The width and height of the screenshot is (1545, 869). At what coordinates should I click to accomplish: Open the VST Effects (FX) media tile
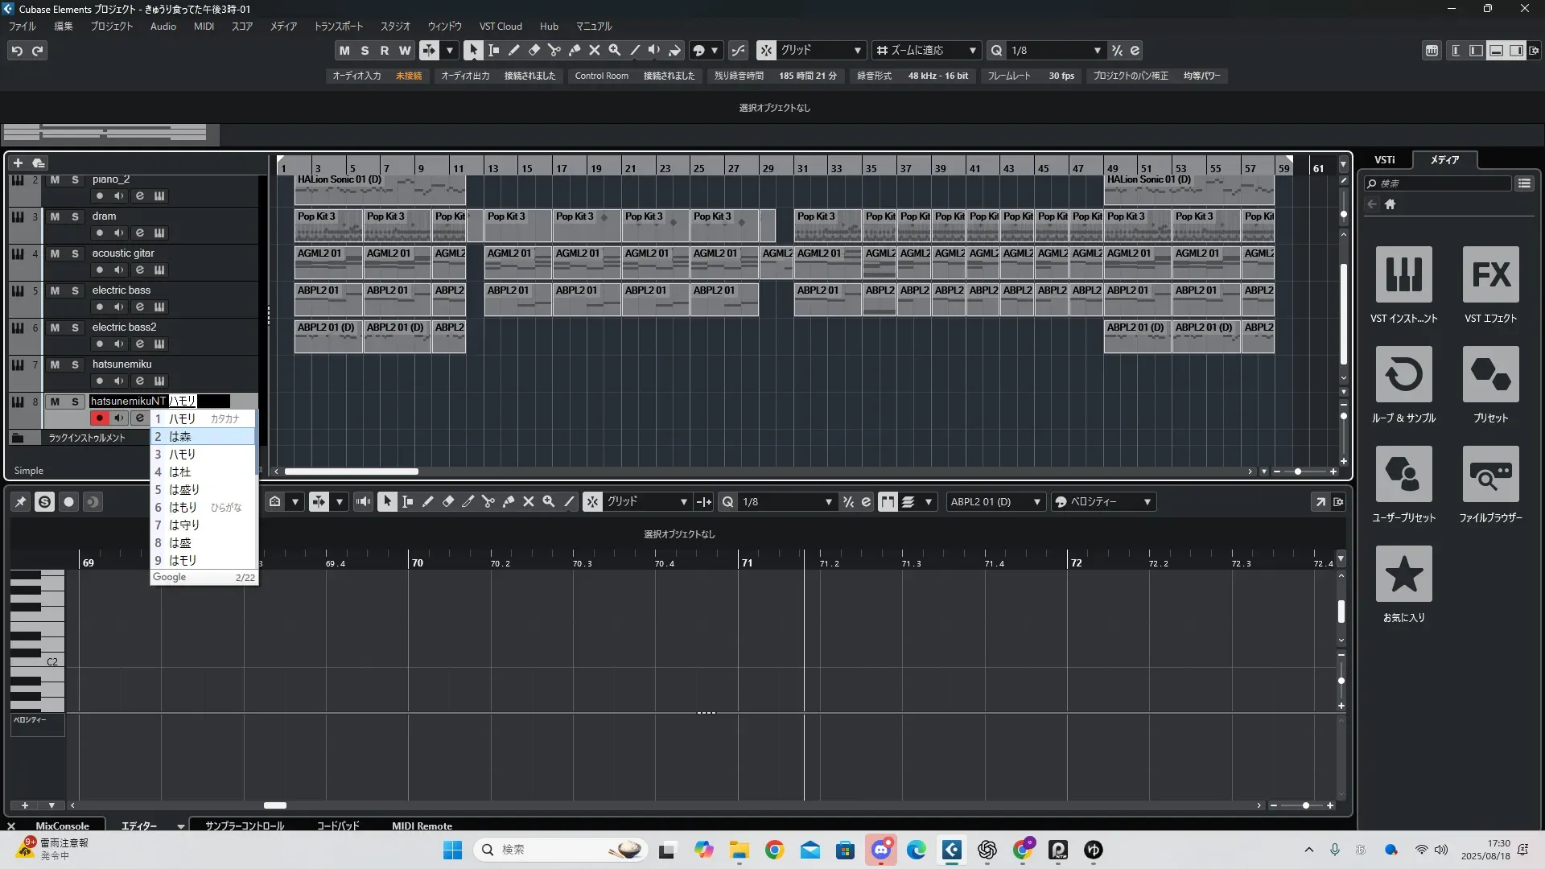1490,275
